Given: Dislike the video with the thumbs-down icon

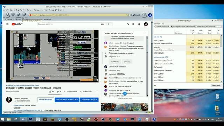Looking at the screenshot, I should [x=58, y=92].
